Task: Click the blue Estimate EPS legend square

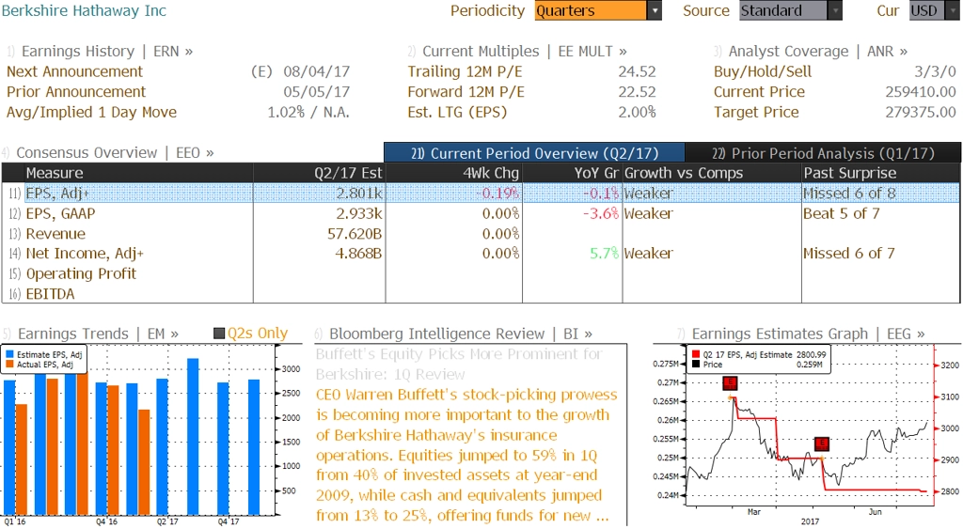Action: pyautogui.click(x=10, y=354)
